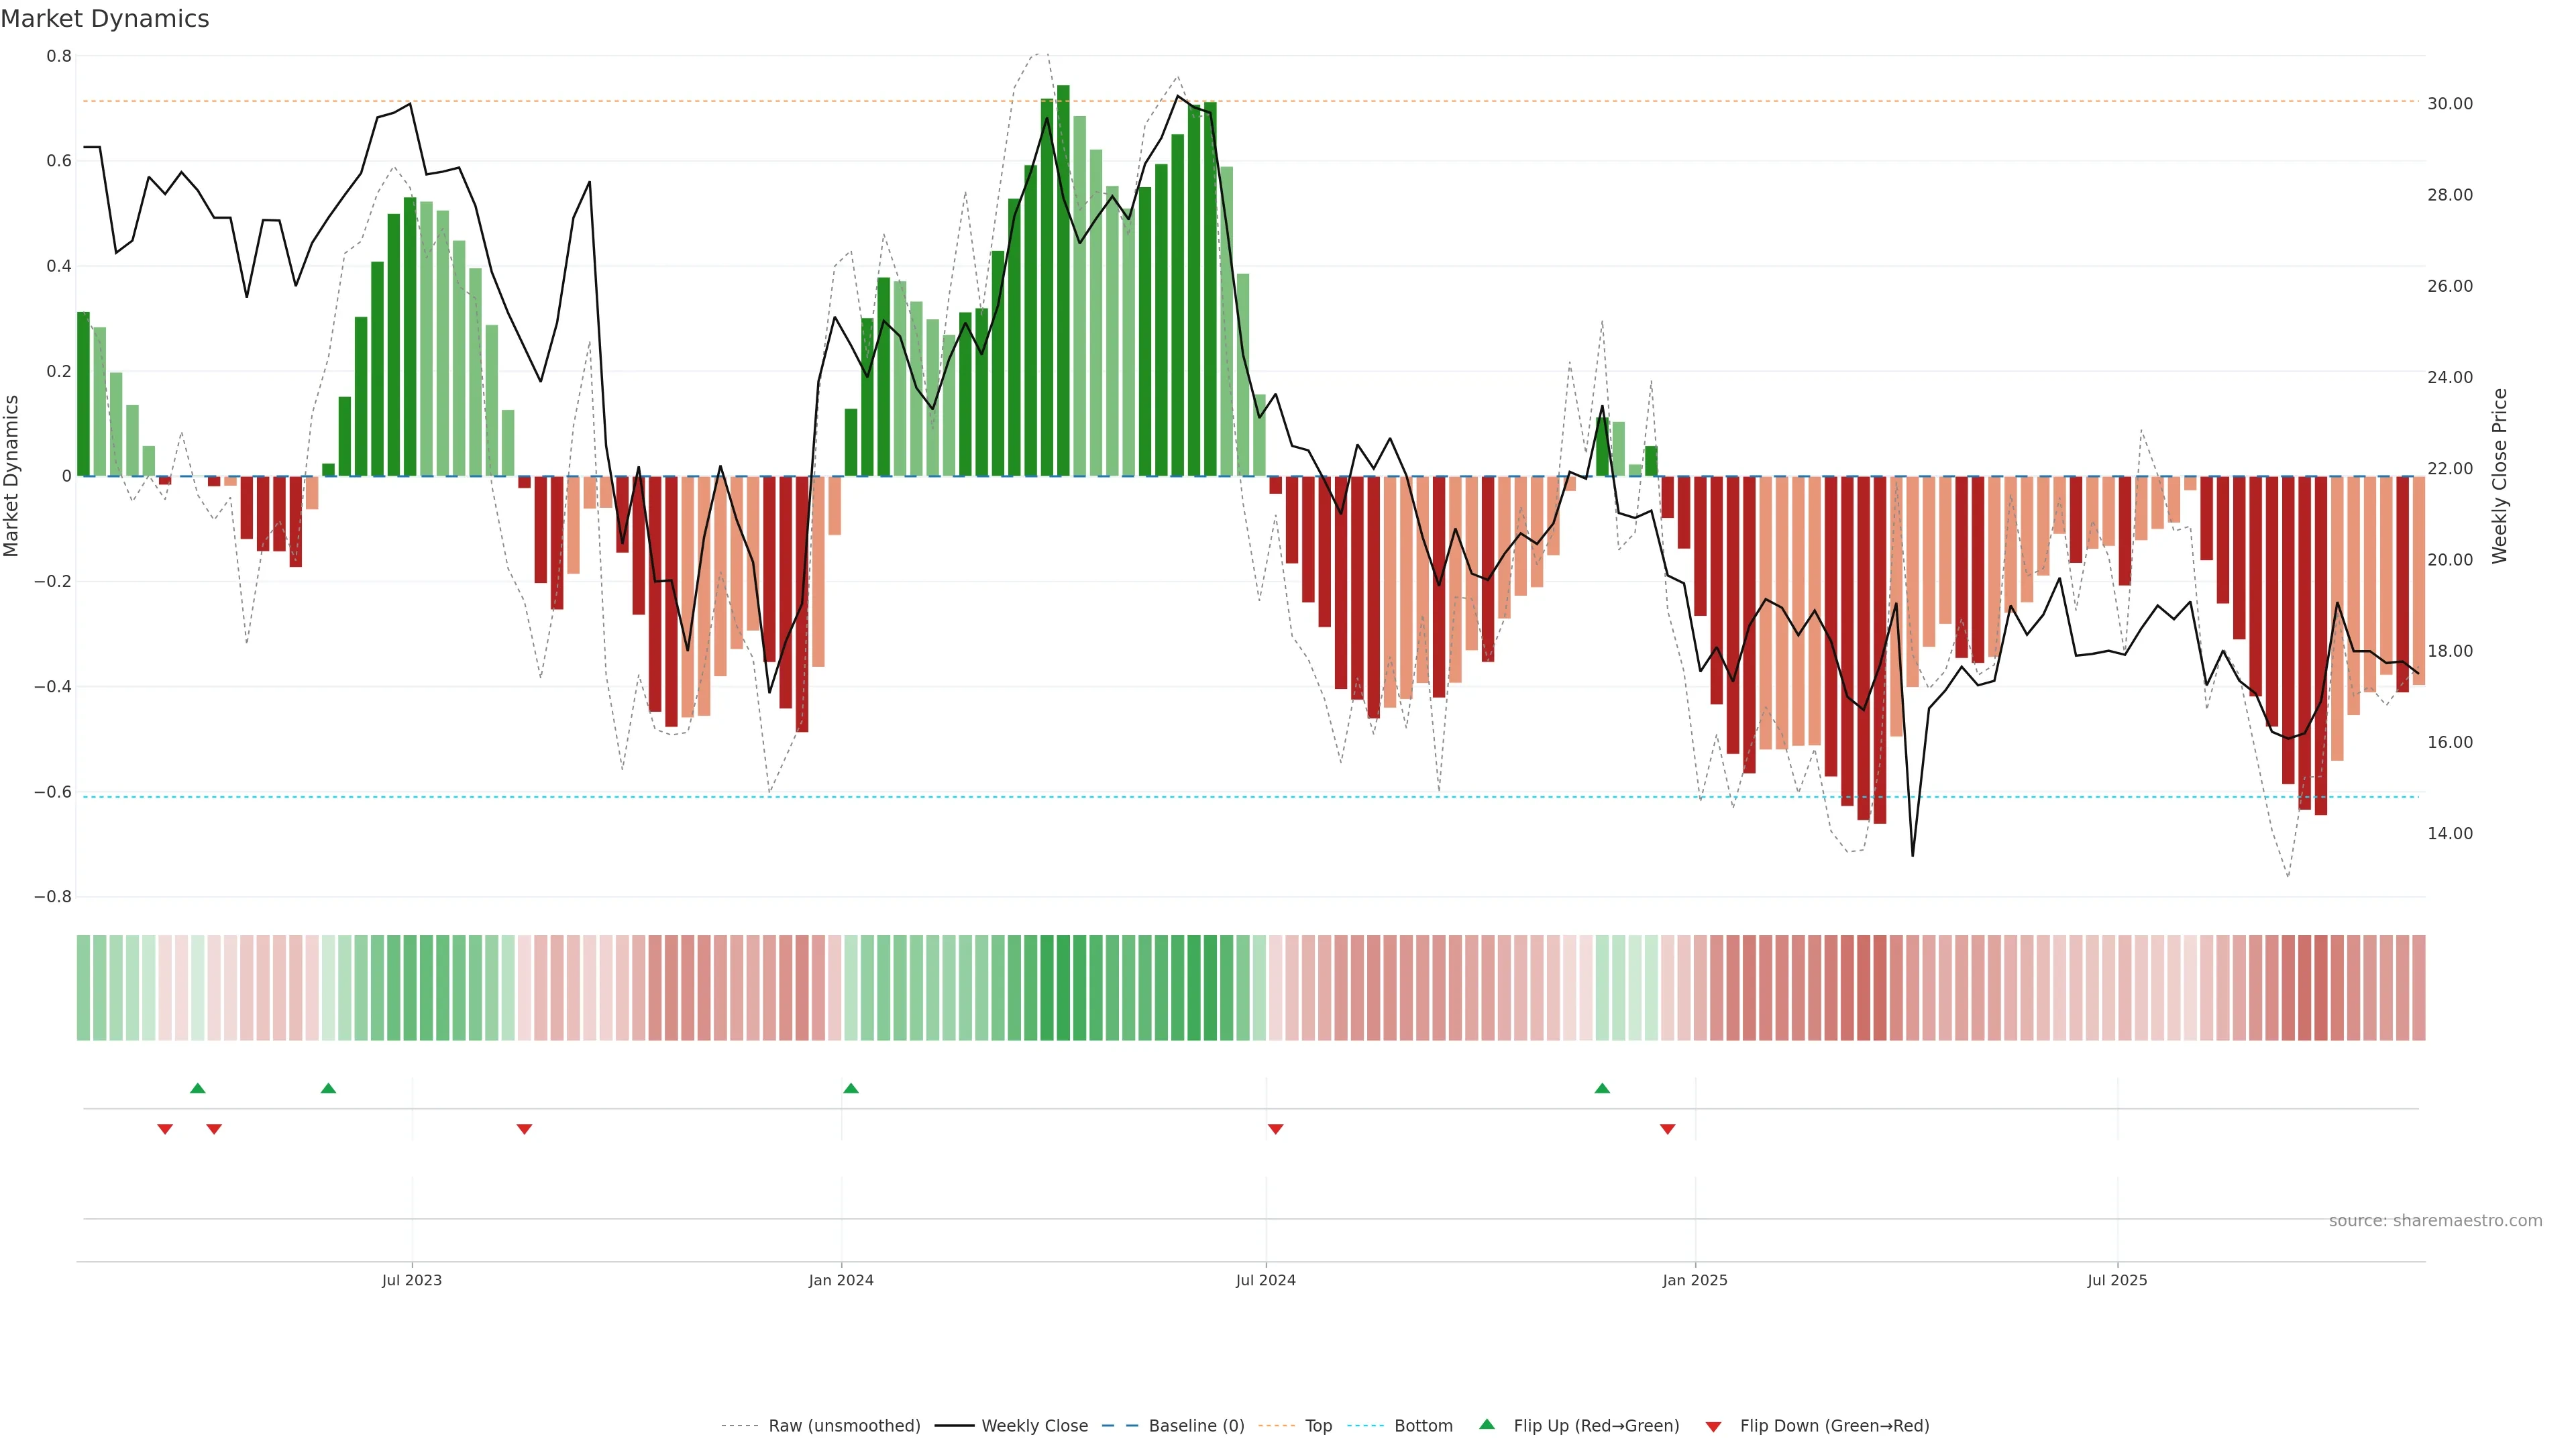The image size is (2576, 1449).
Task: Click the green Flip Up triangle in legend
Action: (x=1487, y=1424)
